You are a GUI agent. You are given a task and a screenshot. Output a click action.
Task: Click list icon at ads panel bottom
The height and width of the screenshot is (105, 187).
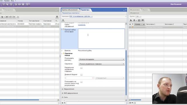click(x=130, y=103)
